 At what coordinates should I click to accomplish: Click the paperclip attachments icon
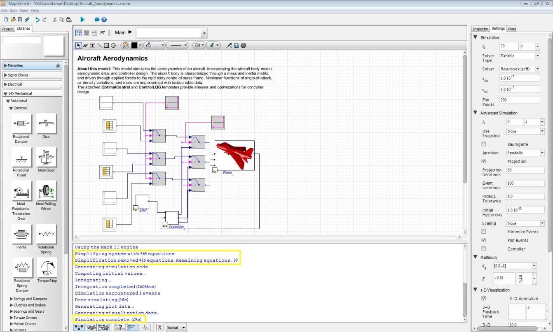27,19
